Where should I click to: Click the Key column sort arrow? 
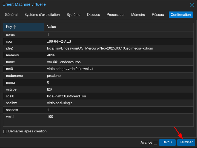coord(15,27)
